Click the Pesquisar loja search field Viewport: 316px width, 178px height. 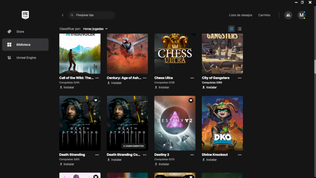(92, 15)
